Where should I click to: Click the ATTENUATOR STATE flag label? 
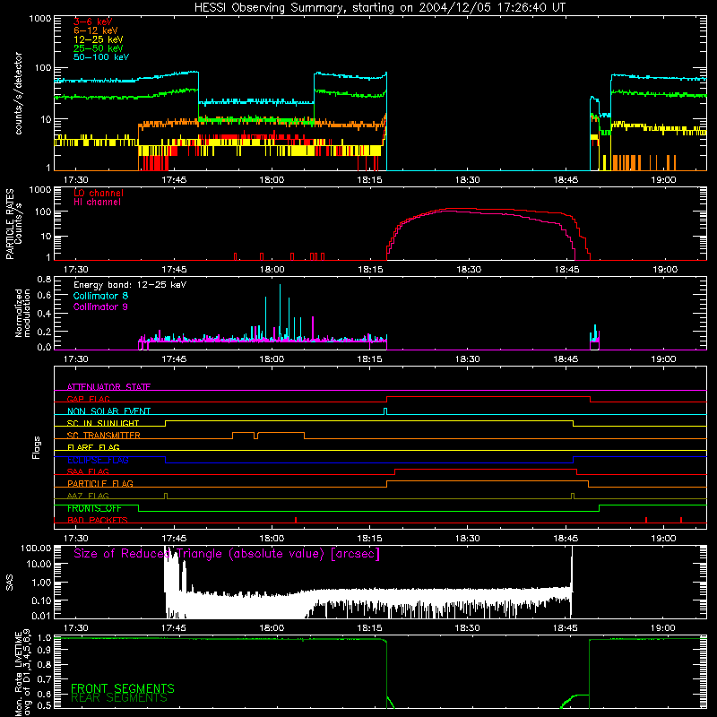click(108, 387)
